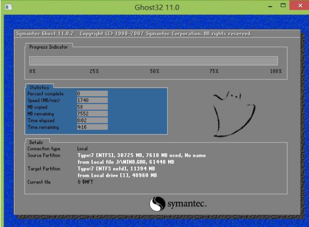The image size is (309, 227).
Task: Click the 100% progress marker label
Action: (276, 71)
